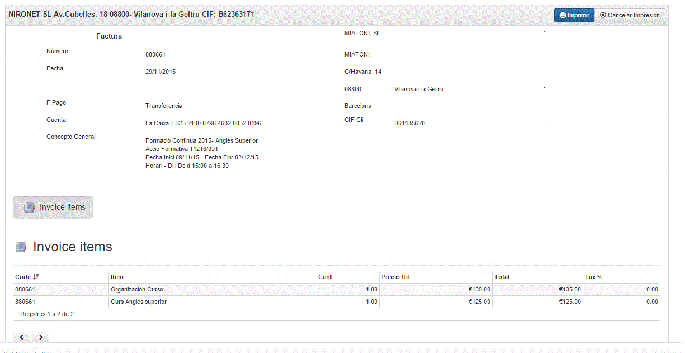This screenshot has width=685, height=353.
Task: Click the Total column header
Action: pyautogui.click(x=537, y=277)
